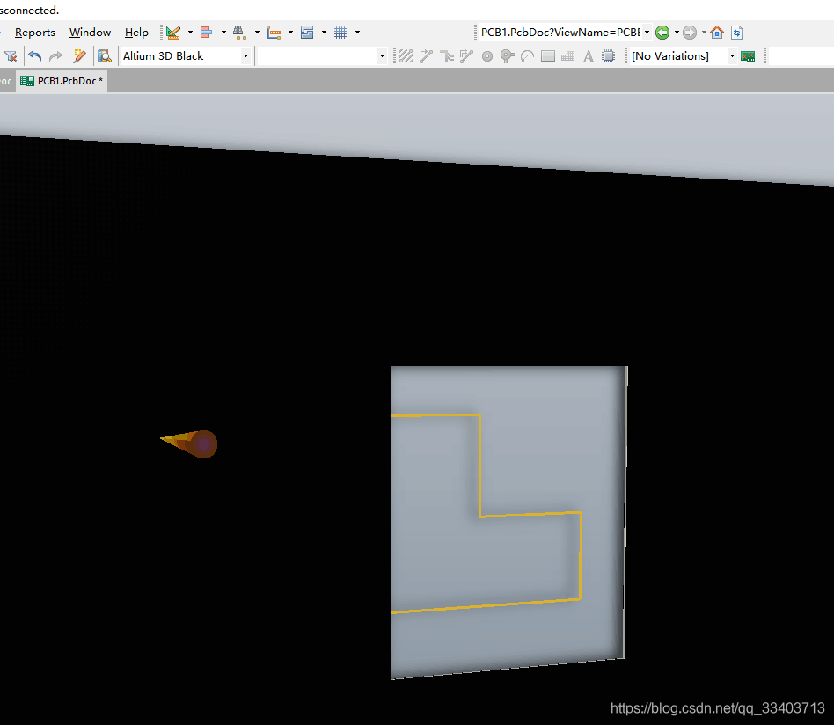Click the Redo arrow icon

pos(55,55)
